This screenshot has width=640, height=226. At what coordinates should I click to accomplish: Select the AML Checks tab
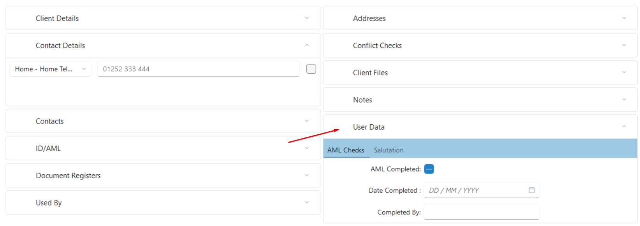[346, 150]
